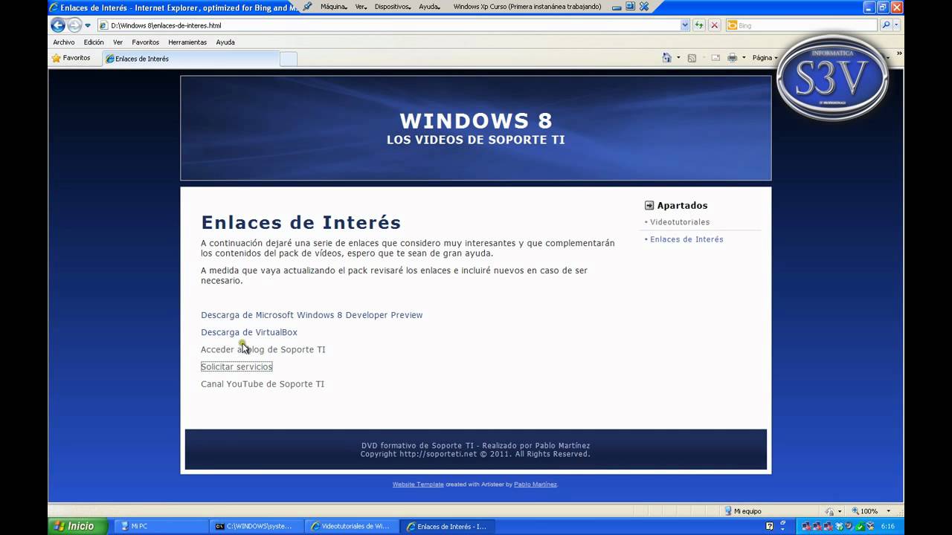952x535 pixels.
Task: Show more command bar items chevron
Action: pos(899,53)
